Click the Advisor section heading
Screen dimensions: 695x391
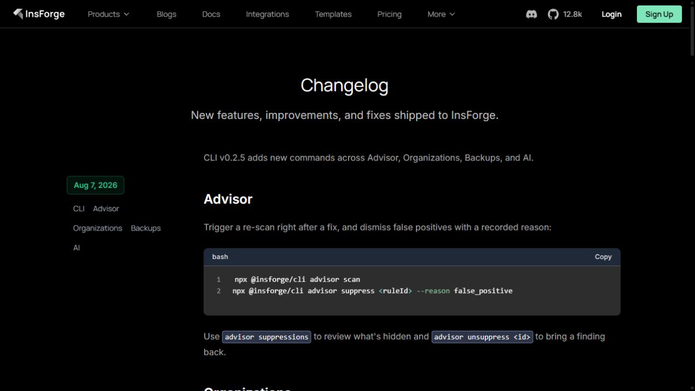228,199
